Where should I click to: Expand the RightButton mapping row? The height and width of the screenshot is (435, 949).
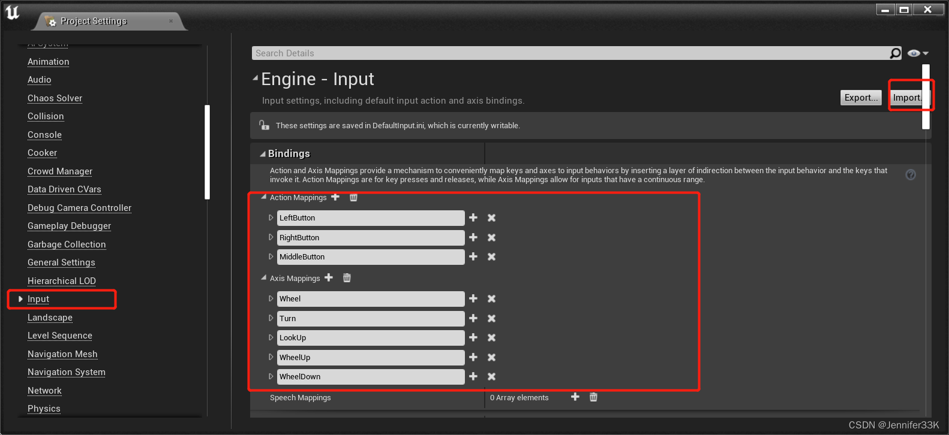pyautogui.click(x=271, y=237)
